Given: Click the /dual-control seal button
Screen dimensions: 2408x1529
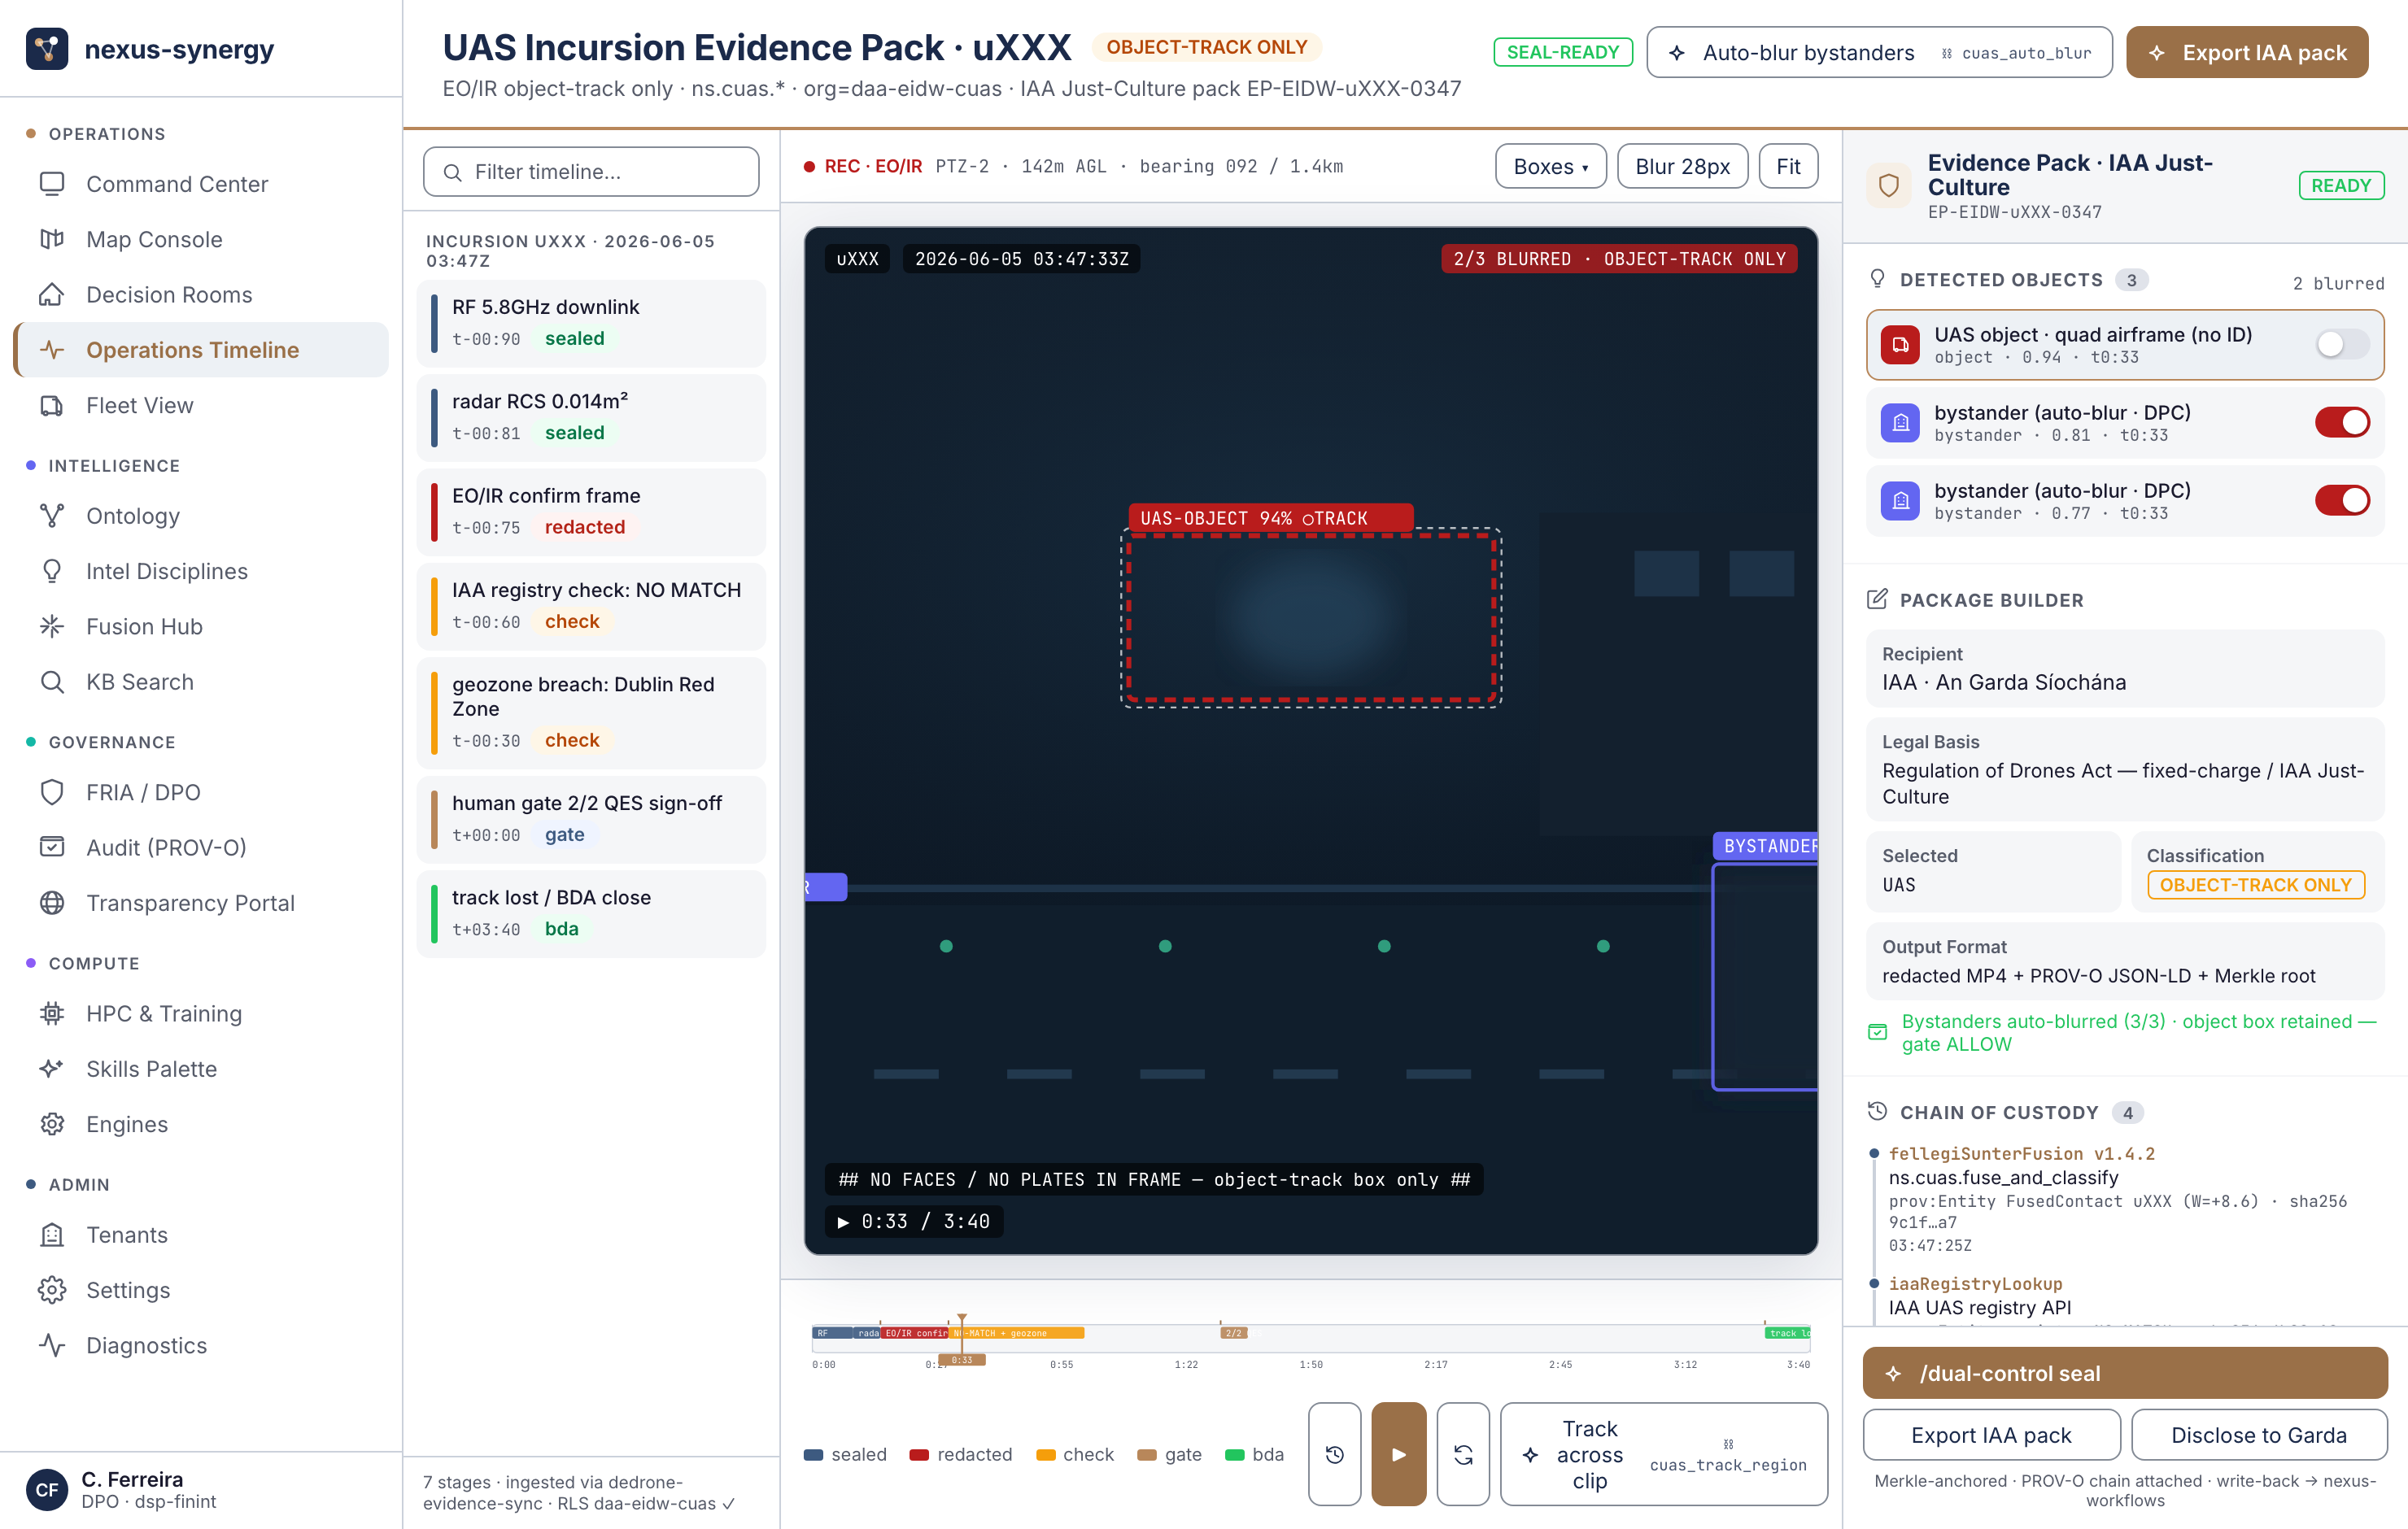Looking at the screenshot, I should (2124, 1373).
